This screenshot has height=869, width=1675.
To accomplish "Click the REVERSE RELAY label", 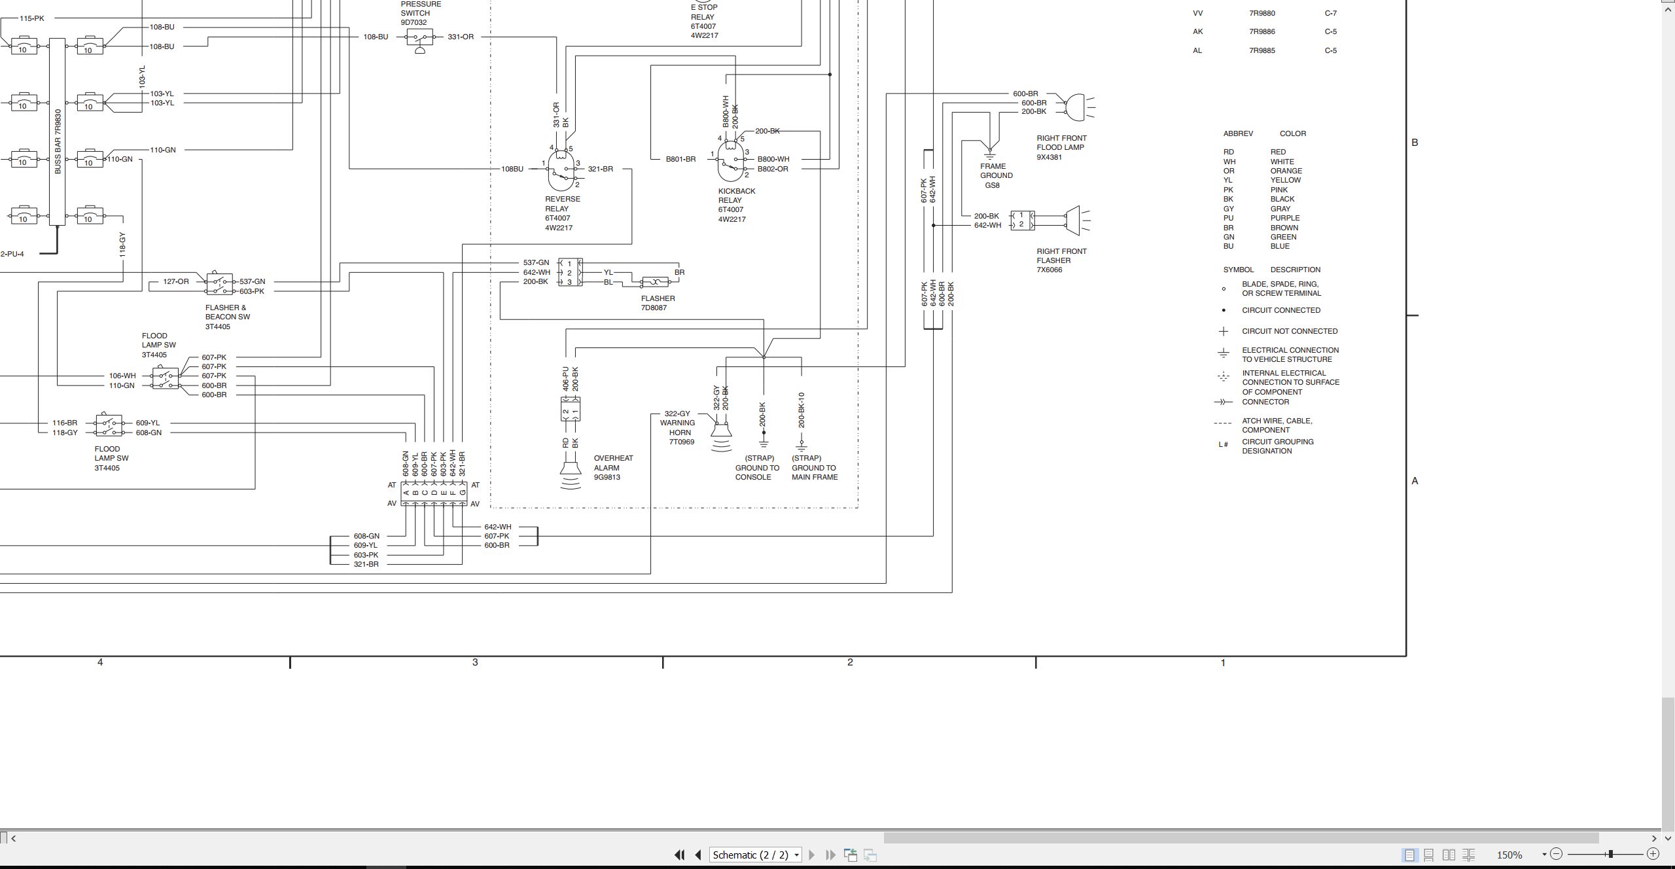I will click(x=563, y=204).
